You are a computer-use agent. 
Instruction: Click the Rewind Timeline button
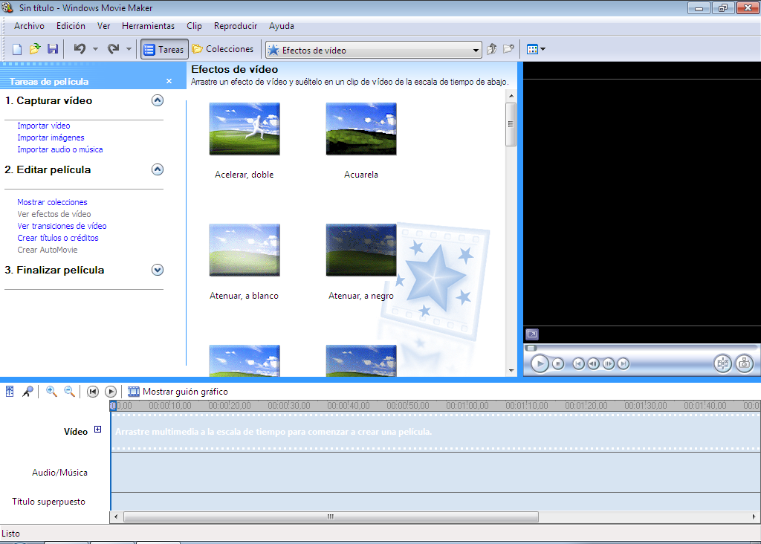[93, 391]
